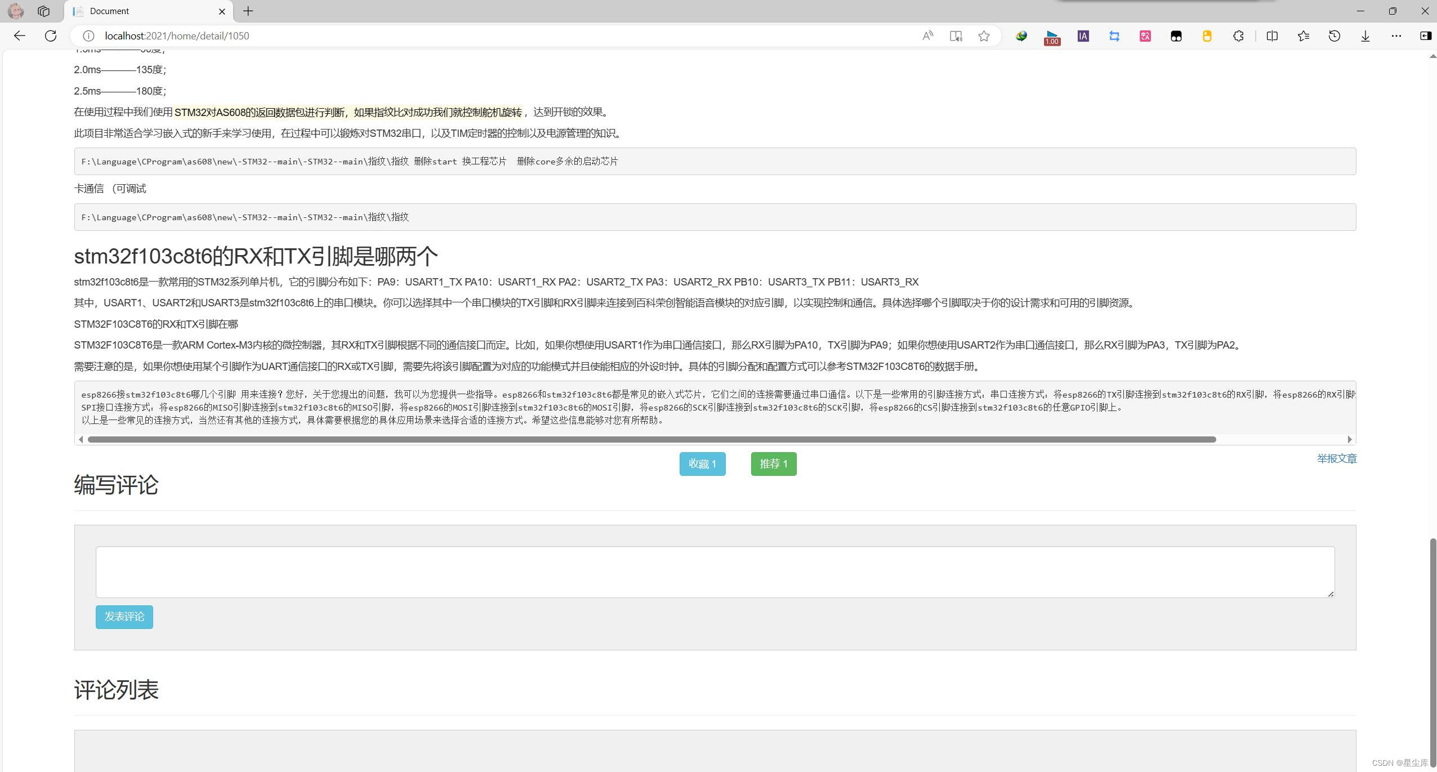
Task: Close the Document tab
Action: tap(222, 11)
